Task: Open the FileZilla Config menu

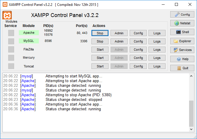Action: coord(138,50)
